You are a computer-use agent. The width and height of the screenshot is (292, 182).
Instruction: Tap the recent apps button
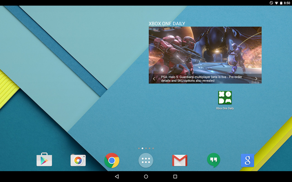tap(175, 176)
